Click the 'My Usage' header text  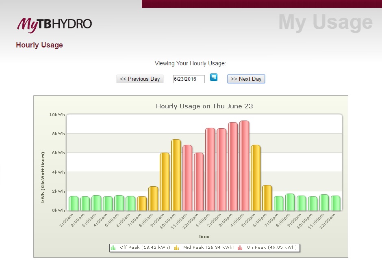pos(326,22)
